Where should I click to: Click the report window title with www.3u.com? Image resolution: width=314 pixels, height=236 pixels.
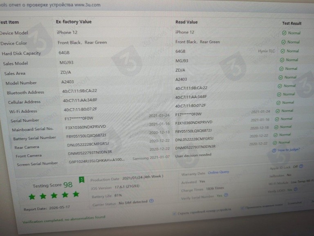click(50, 5)
